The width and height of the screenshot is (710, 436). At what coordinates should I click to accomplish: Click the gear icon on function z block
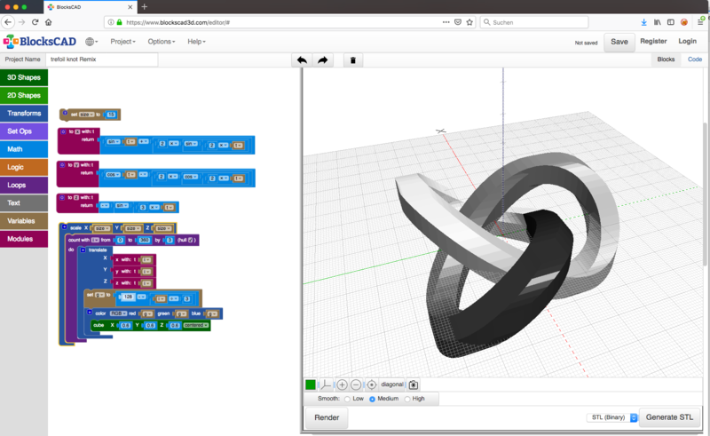point(62,198)
